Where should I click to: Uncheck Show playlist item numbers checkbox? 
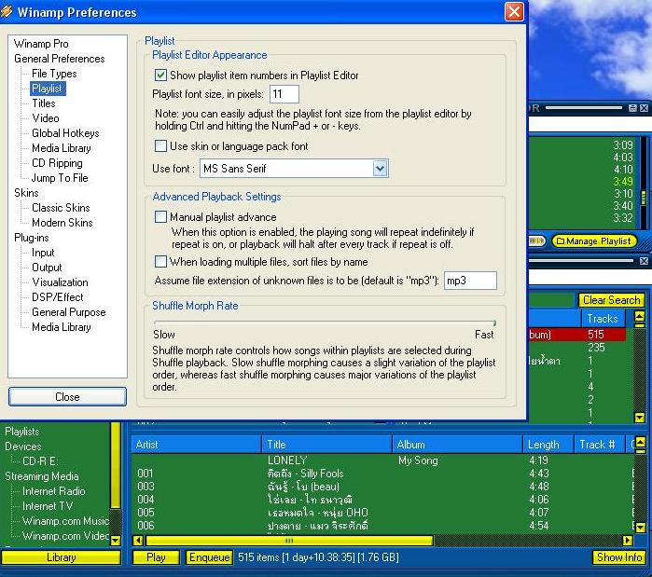tap(160, 76)
